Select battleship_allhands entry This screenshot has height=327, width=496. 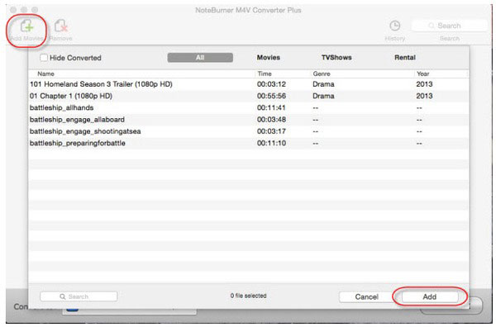click(248, 107)
